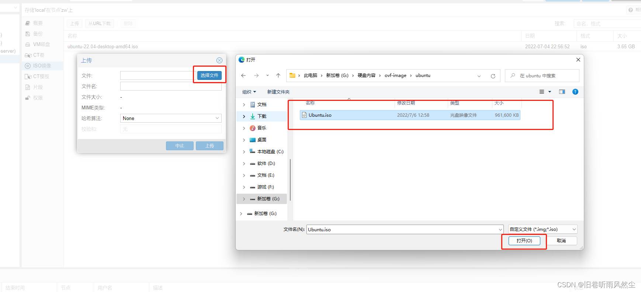Expand the 下载 folder tree node

click(x=244, y=116)
